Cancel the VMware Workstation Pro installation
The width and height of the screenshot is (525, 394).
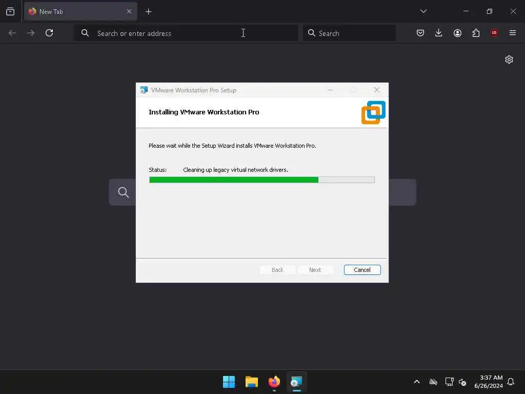(x=362, y=270)
